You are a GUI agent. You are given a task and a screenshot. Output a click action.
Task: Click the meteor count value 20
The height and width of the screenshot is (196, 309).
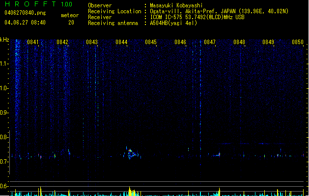click(71, 23)
